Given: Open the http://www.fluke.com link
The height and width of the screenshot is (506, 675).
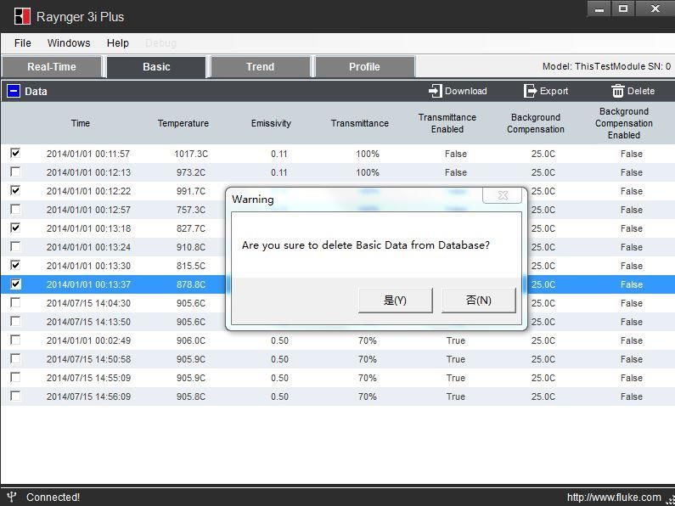Looking at the screenshot, I should point(613,498).
